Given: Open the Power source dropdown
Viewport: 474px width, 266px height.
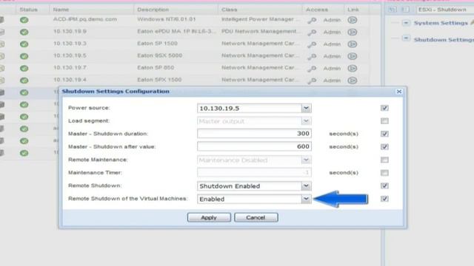Looking at the screenshot, I should coord(306,109).
